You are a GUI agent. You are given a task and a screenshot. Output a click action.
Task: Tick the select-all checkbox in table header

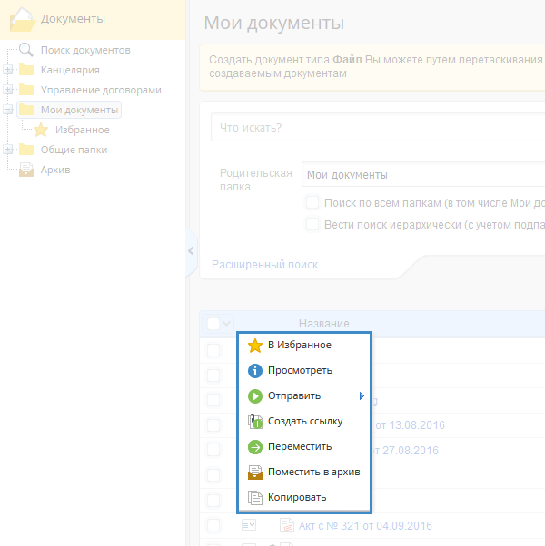pos(213,324)
